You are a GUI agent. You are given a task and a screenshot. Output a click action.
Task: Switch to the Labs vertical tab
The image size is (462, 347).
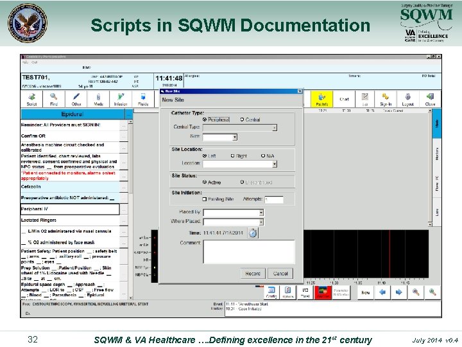coord(437,212)
